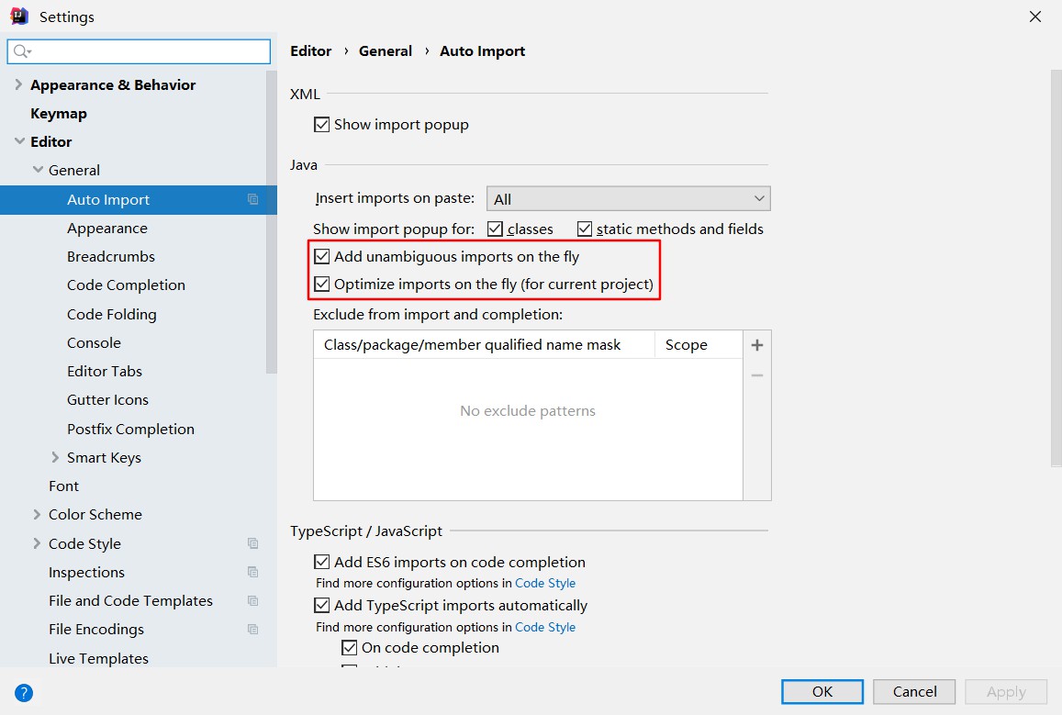The height and width of the screenshot is (715, 1062).
Task: Expand the Smart Keys tree node
Action: click(56, 457)
